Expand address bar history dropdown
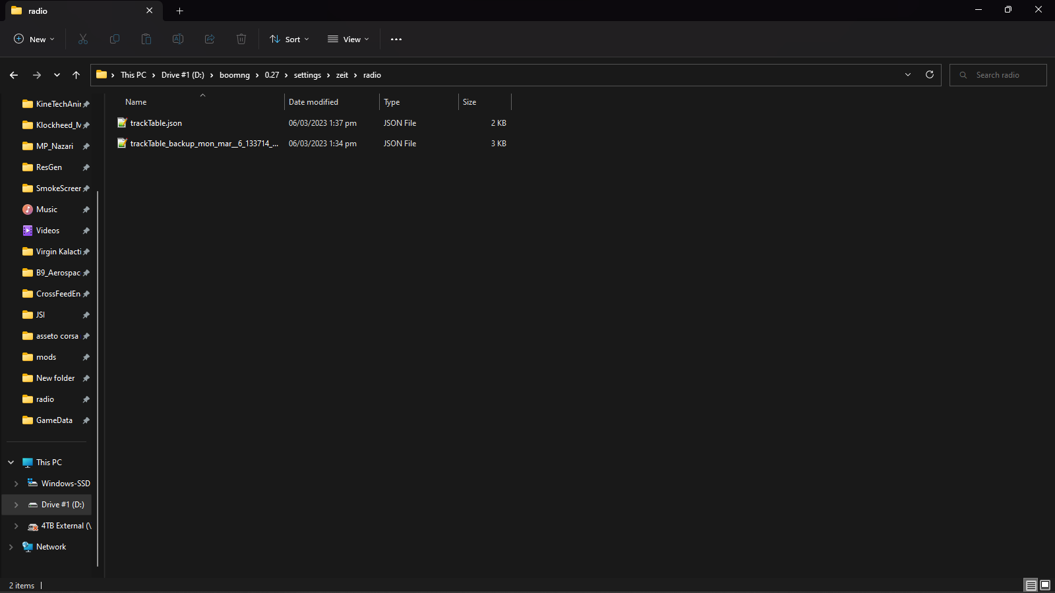 click(x=908, y=74)
